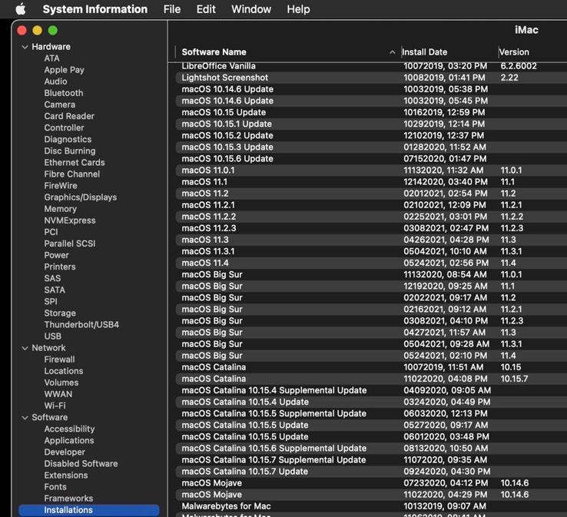
Task: Select Applications under Software
Action: click(x=69, y=441)
